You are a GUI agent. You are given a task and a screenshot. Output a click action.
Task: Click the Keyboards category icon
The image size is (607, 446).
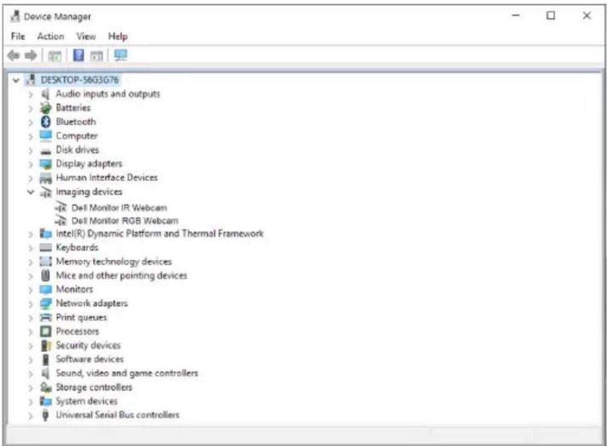point(45,247)
